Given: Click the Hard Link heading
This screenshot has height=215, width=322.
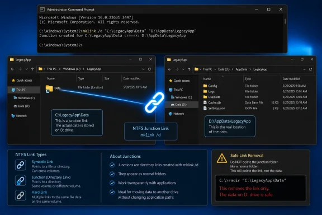Looking at the screenshot, I should pos(39,193).
